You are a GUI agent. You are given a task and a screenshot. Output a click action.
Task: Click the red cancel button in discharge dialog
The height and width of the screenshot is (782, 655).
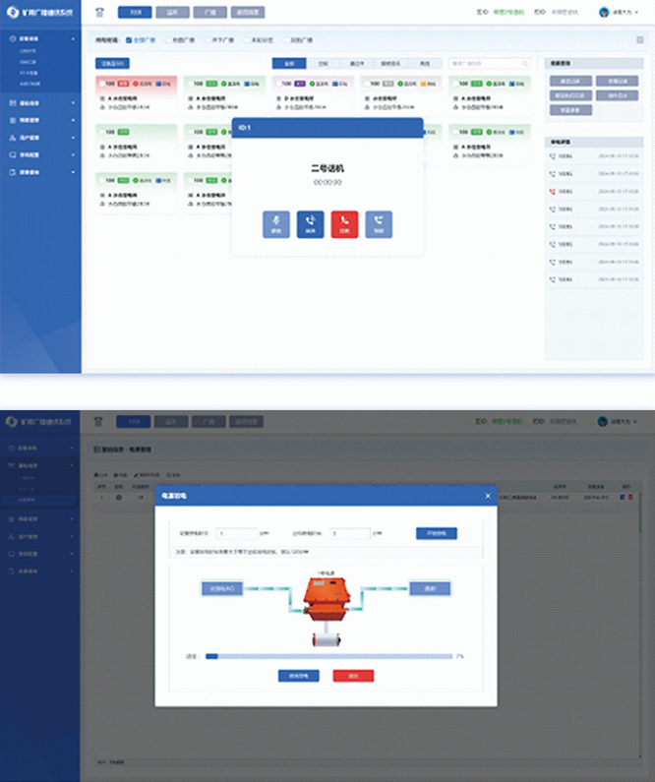353,676
